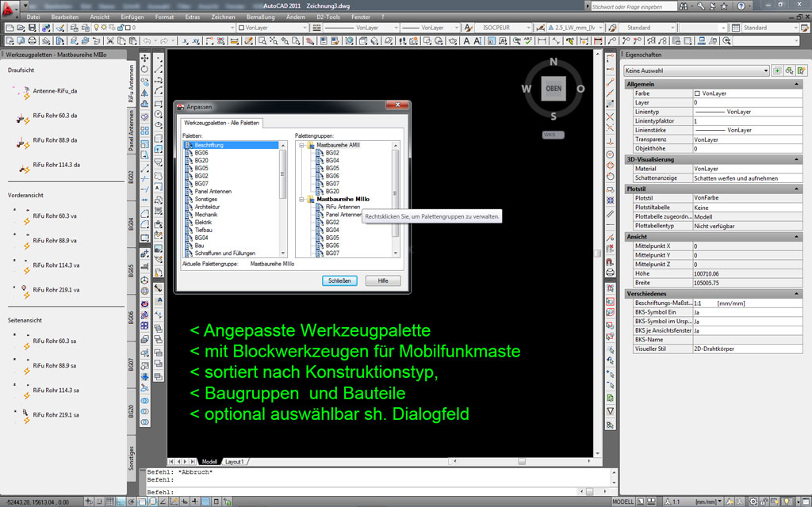Collapse the Mastbaureihe AMII tree group
Image resolution: width=812 pixels, height=507 pixels.
pos(301,146)
